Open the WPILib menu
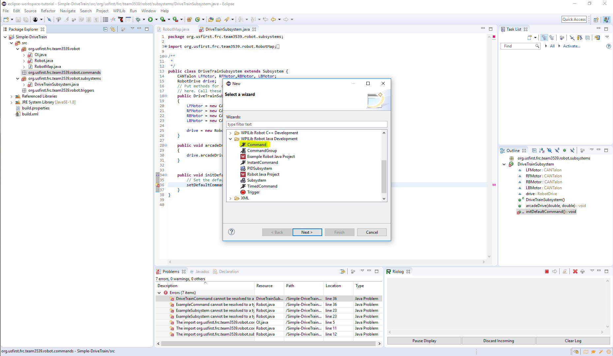The image size is (613, 356). tap(119, 11)
